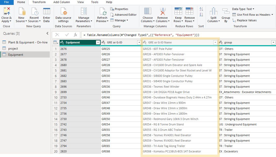Collapse the Queries pane with the chevron
This screenshot has width=276, height=157.
click(47, 33)
